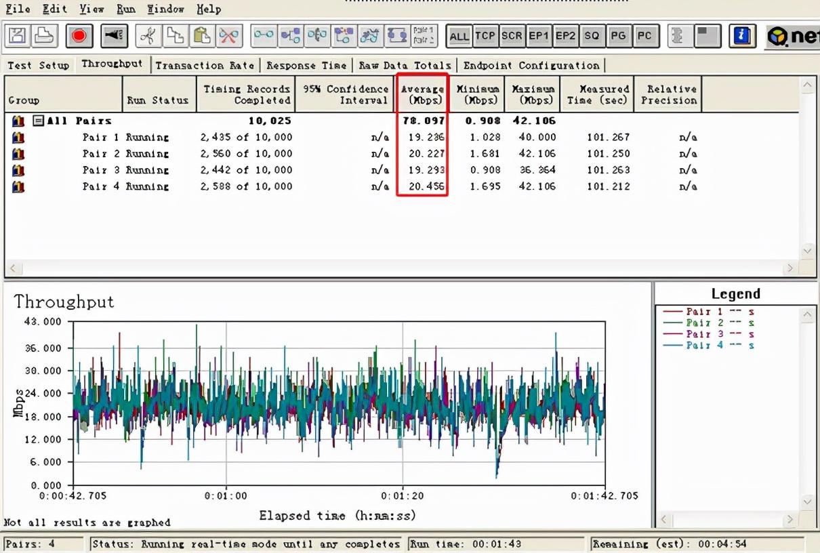Toggle the EP1 filter button
Screen dimensions: 820x553
(539, 36)
